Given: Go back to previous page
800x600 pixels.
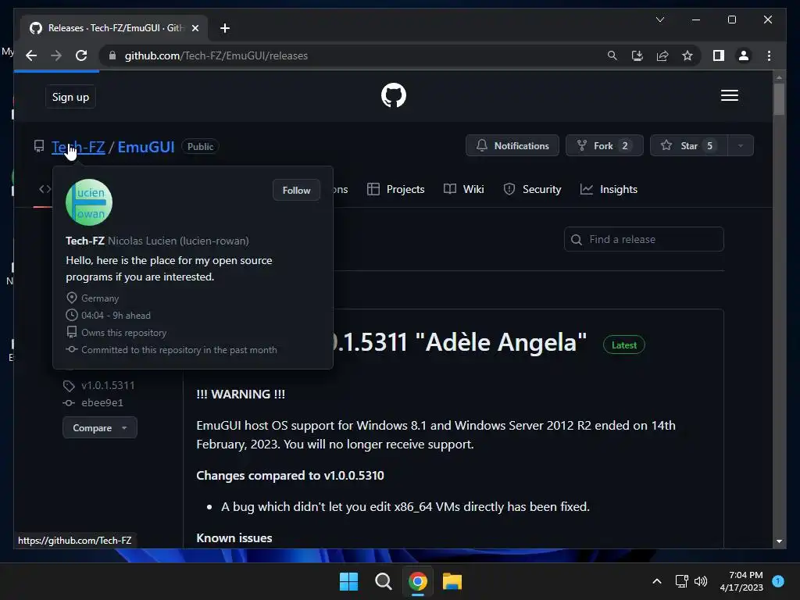Looking at the screenshot, I should click(x=31, y=55).
